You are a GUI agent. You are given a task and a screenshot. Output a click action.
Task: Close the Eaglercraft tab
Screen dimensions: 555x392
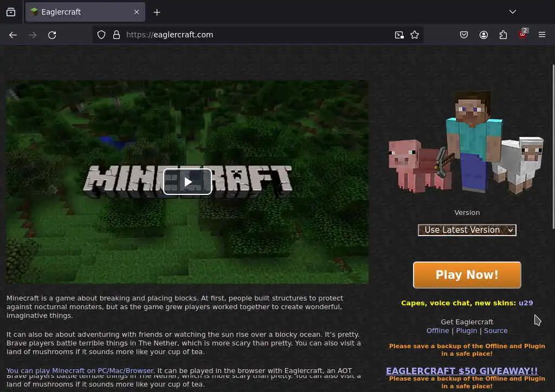point(137,12)
